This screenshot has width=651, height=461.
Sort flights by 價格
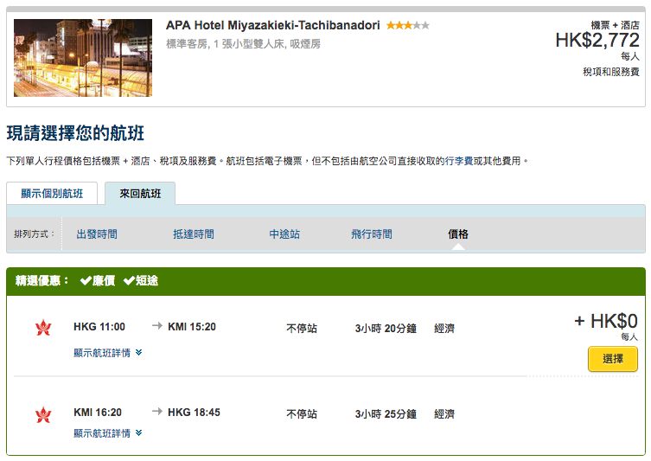458,234
